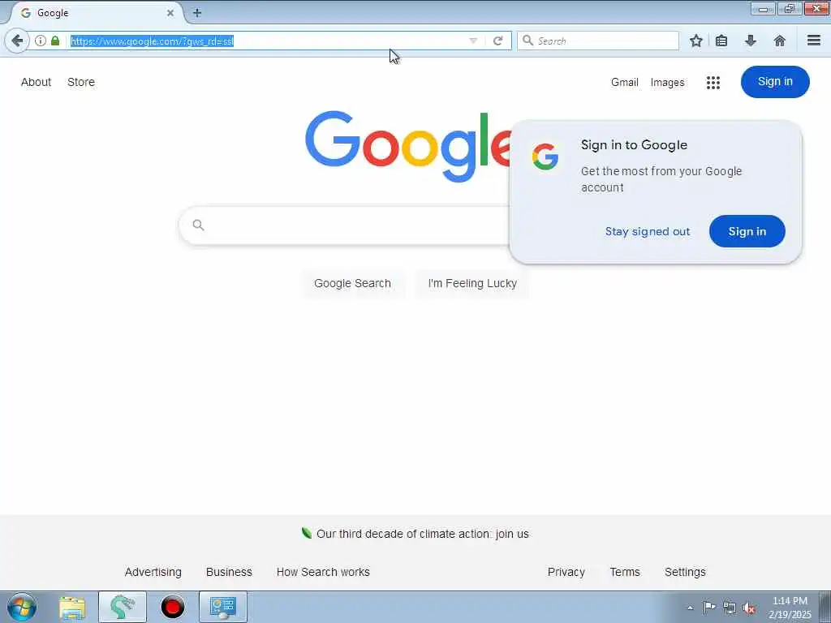Click the browser back arrow button

(16, 41)
